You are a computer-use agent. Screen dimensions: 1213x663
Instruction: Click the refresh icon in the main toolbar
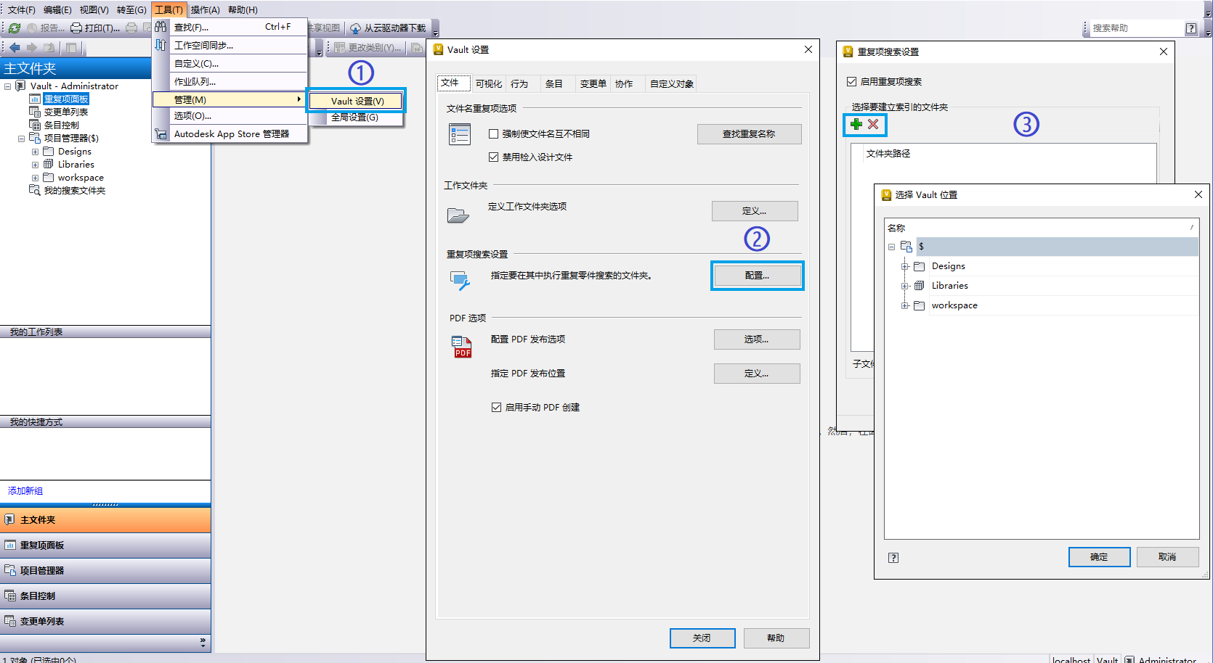[15, 28]
